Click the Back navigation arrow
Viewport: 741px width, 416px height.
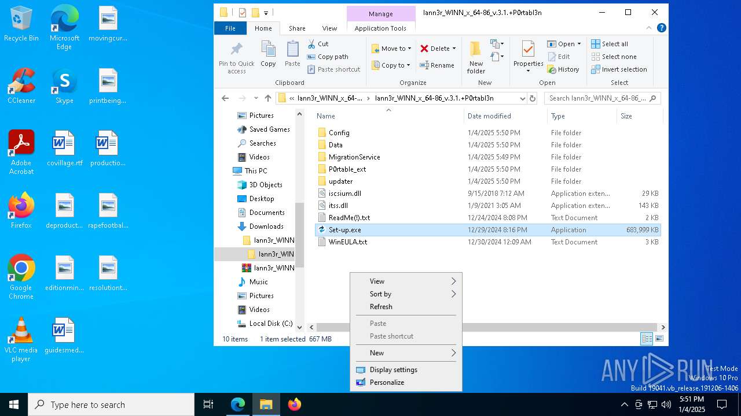coord(225,98)
